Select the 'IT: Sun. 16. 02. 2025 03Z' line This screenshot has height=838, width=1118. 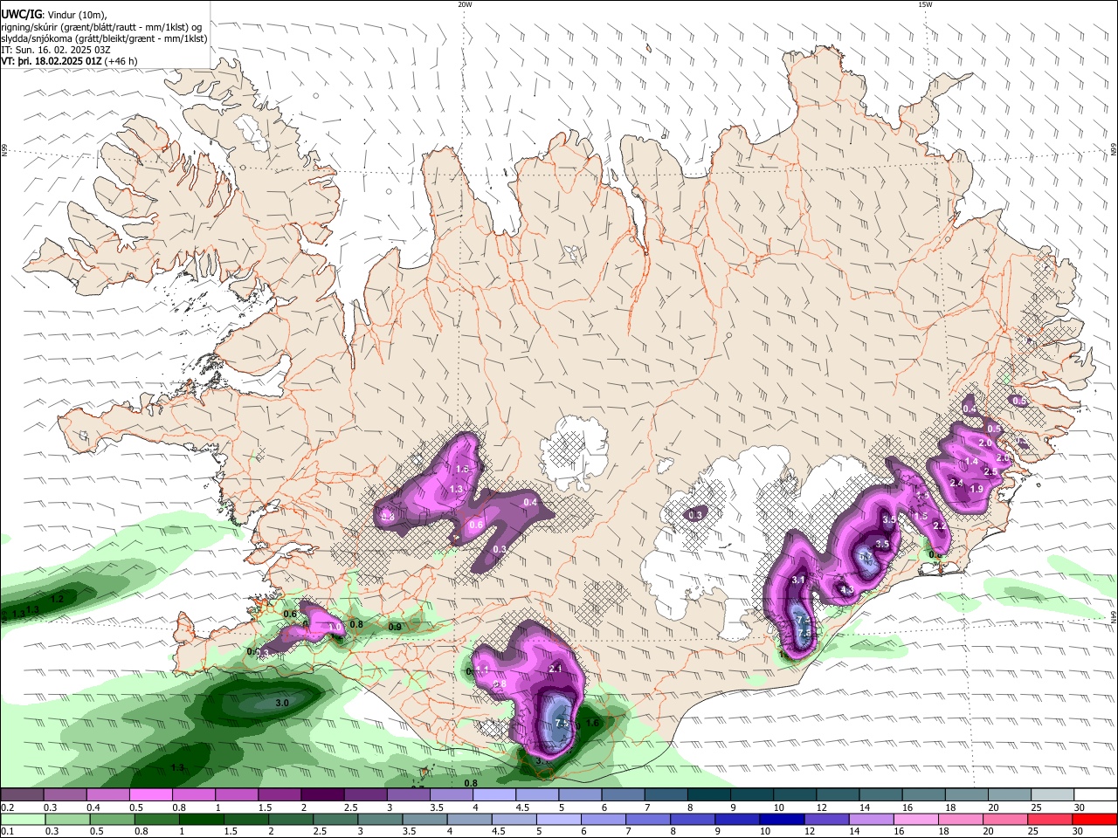(56, 50)
